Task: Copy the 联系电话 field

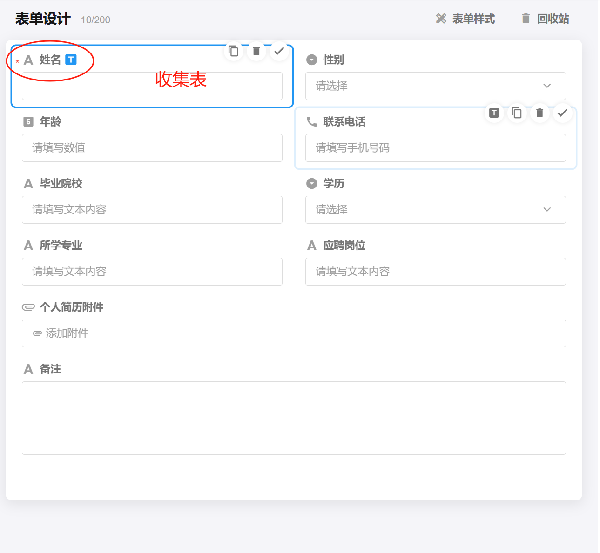Action: pos(517,113)
